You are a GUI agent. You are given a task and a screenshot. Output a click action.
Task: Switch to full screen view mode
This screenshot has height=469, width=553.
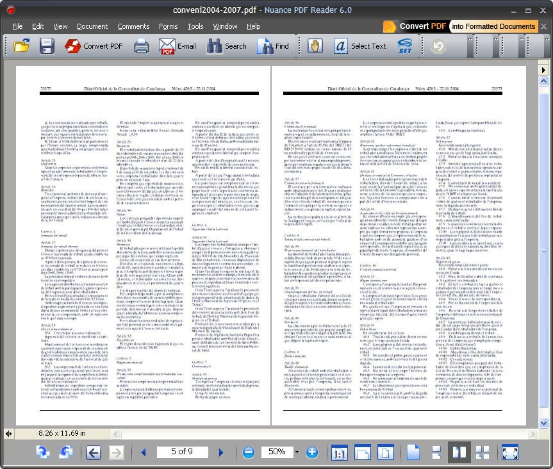point(509,452)
